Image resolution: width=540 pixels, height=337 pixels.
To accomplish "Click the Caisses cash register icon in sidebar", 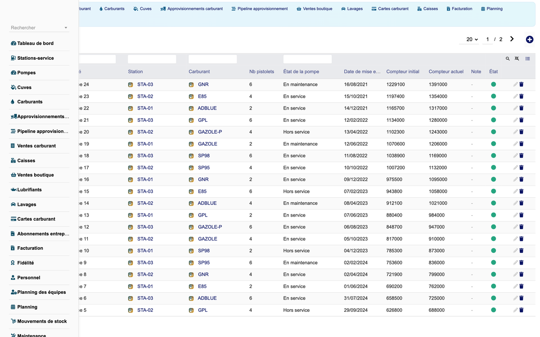I will [x=13, y=160].
